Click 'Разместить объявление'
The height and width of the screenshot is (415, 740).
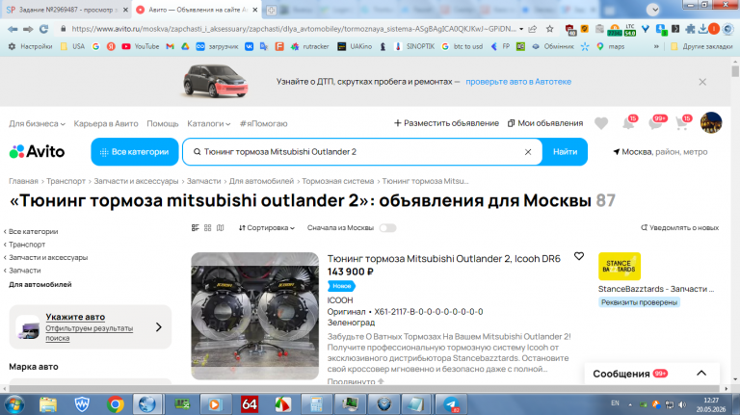tap(446, 123)
